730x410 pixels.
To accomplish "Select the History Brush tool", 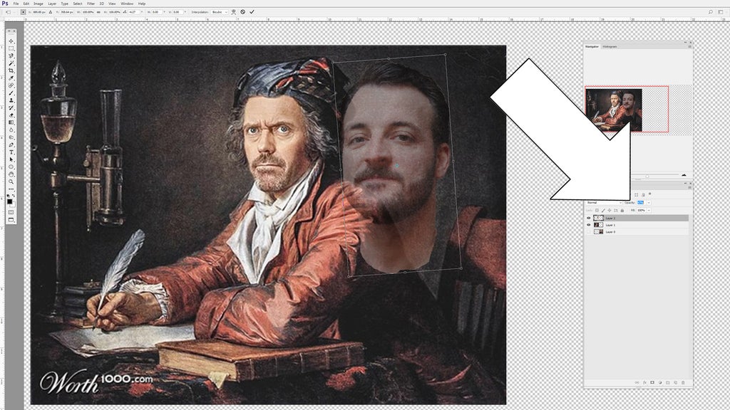I will [x=11, y=108].
